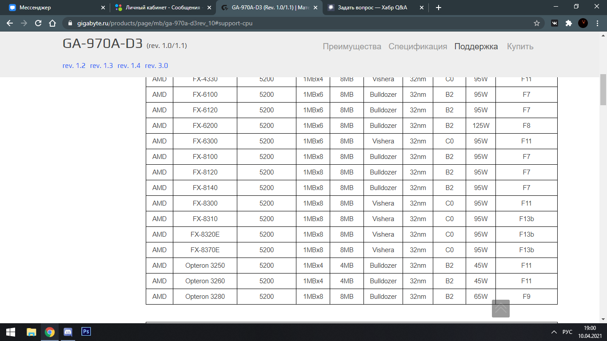607x341 pixels.
Task: Switch to Личный кабинет - Сообщения tab
Action: click(x=164, y=8)
